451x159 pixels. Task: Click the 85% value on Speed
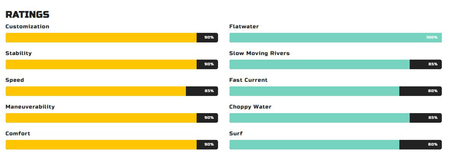pyautogui.click(x=209, y=91)
